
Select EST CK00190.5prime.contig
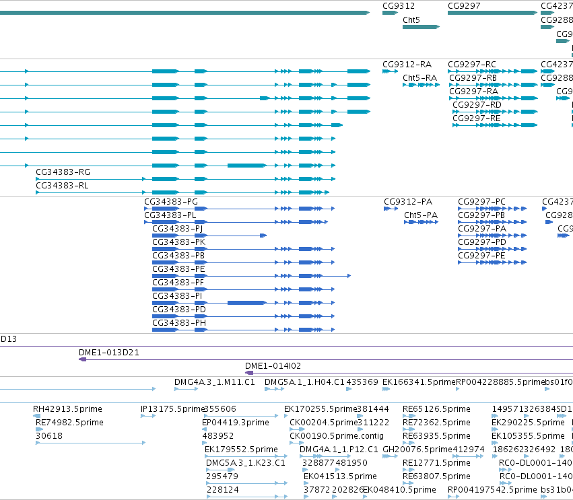tap(337, 436)
